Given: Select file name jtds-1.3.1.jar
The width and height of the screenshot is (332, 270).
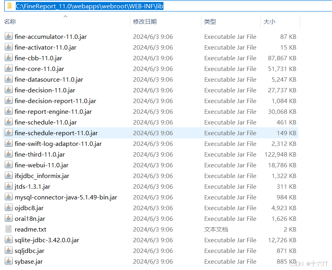Looking at the screenshot, I should [32, 187].
